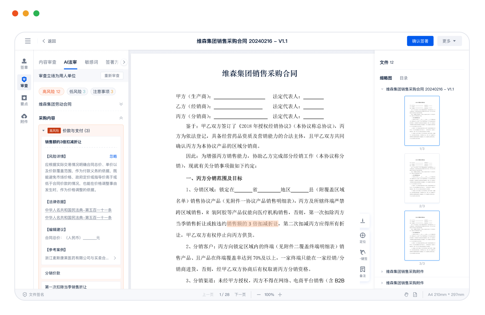Screen dimensions: 485x315
Task: Select the 定位 locate tool
Action: (363, 237)
